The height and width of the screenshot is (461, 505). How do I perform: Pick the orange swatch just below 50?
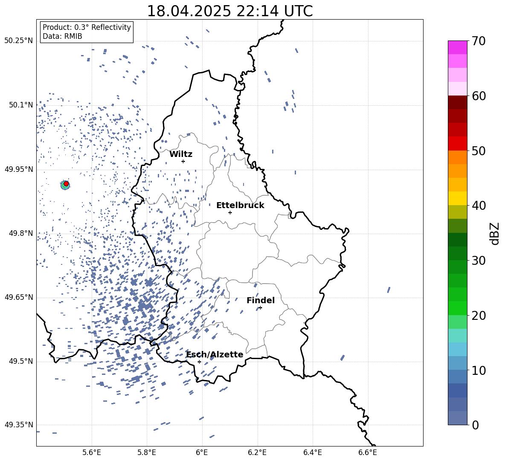(x=457, y=157)
